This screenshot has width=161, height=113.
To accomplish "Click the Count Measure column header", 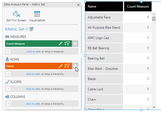I will click(x=138, y=6).
